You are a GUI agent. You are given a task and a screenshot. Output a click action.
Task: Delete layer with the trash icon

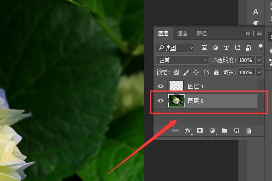coord(248,131)
